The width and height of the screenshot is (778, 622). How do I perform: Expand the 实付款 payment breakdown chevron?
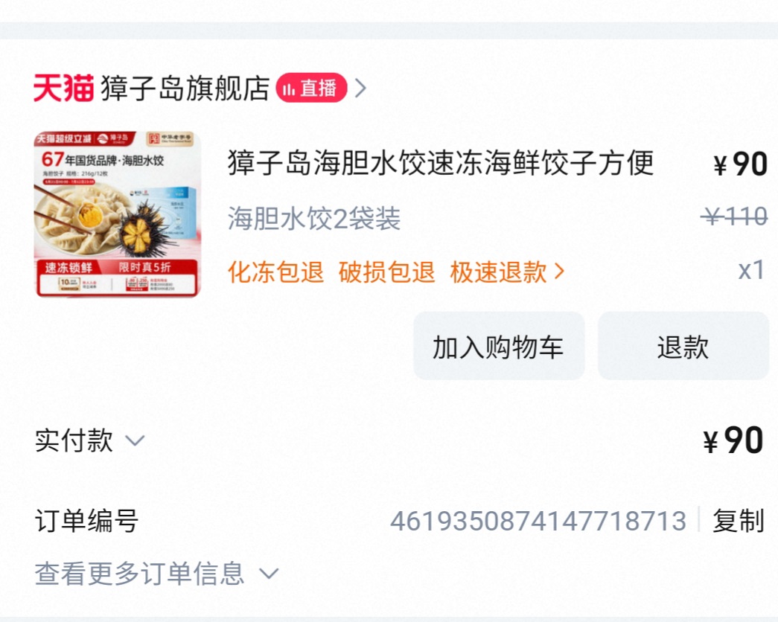pyautogui.click(x=135, y=440)
